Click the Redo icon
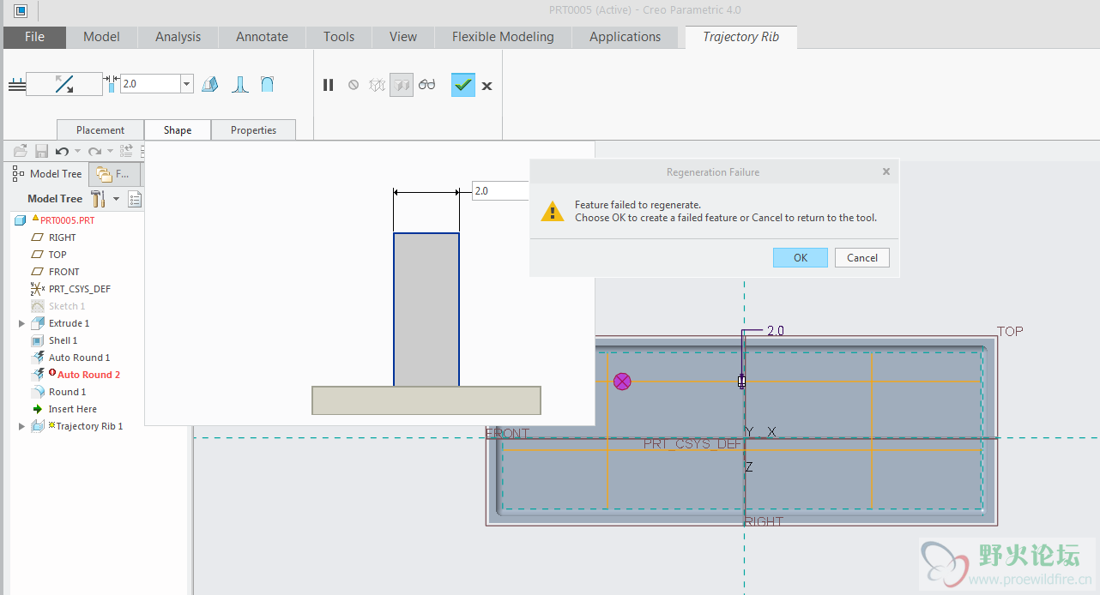Image resolution: width=1100 pixels, height=595 pixels. (x=94, y=151)
